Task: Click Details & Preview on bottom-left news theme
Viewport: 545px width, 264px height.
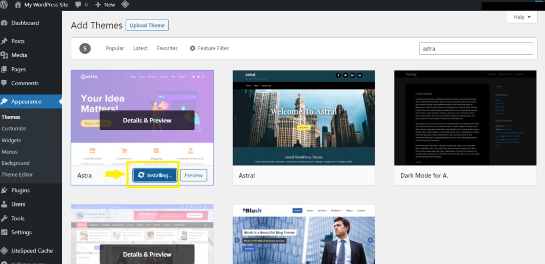Action: tap(147, 254)
